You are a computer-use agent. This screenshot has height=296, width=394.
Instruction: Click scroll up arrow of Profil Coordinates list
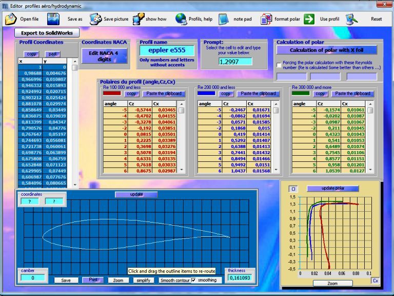click(x=75, y=61)
